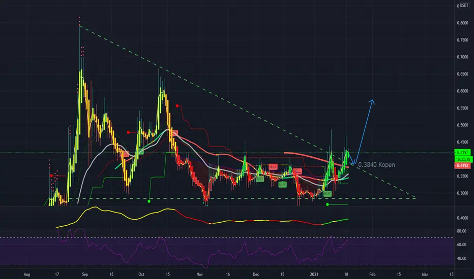Click the 0.3500 price axis label
This screenshot has height=279, width=474.
click(462, 176)
